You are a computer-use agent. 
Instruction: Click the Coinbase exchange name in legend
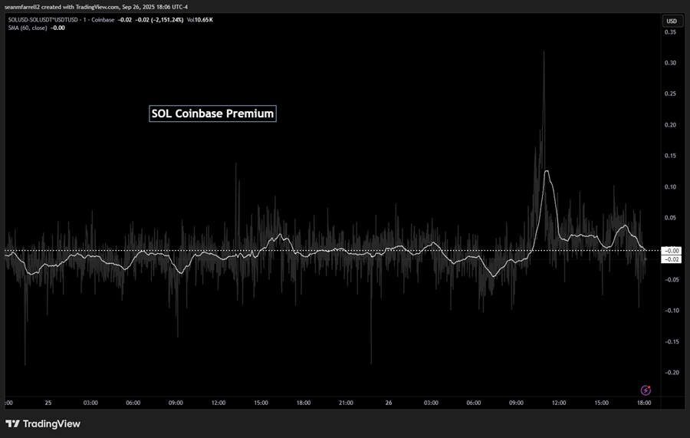[100, 20]
